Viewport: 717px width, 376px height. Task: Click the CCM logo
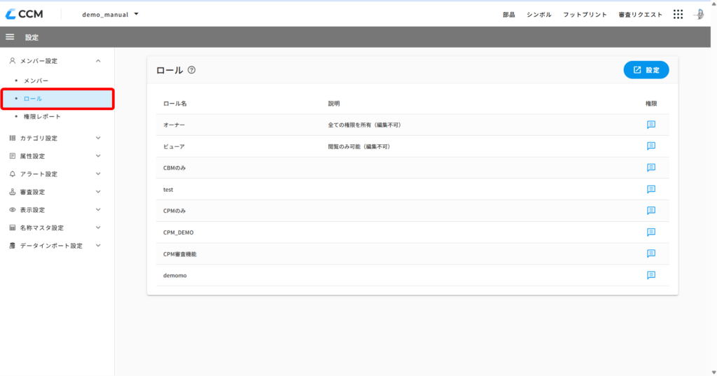pyautogui.click(x=25, y=14)
